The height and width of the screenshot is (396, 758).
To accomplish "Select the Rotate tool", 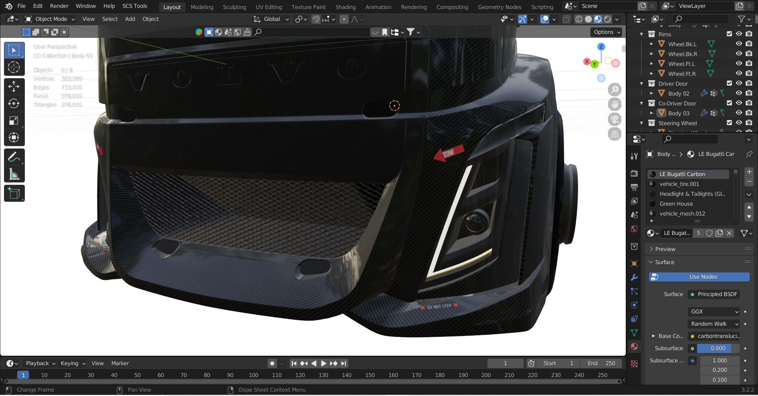I will [14, 103].
